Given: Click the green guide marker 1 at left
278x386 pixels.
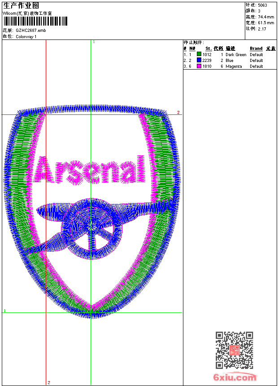Looking at the screenshot, I should (4, 311).
